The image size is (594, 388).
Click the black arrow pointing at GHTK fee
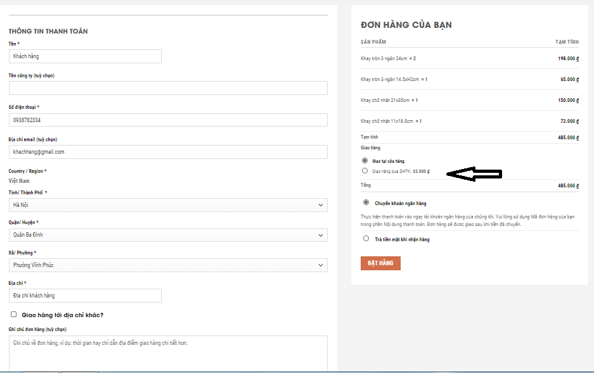(474, 173)
